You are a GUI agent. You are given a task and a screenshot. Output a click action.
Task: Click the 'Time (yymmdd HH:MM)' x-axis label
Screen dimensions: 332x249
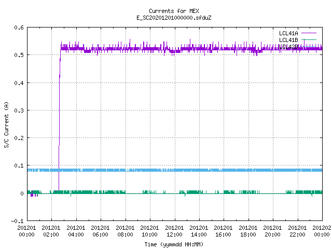pos(174,244)
